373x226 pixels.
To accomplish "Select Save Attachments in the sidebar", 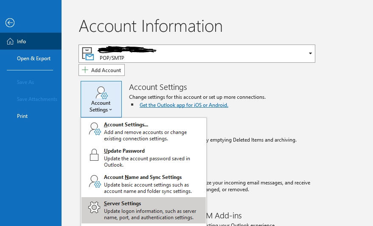I will [x=37, y=99].
